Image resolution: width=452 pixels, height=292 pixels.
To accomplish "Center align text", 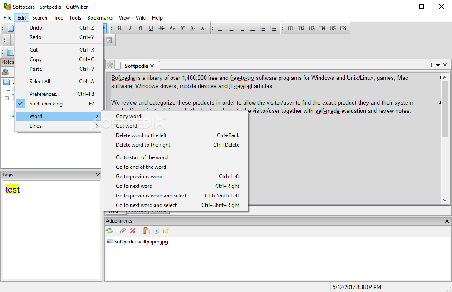I will coord(231,28).
